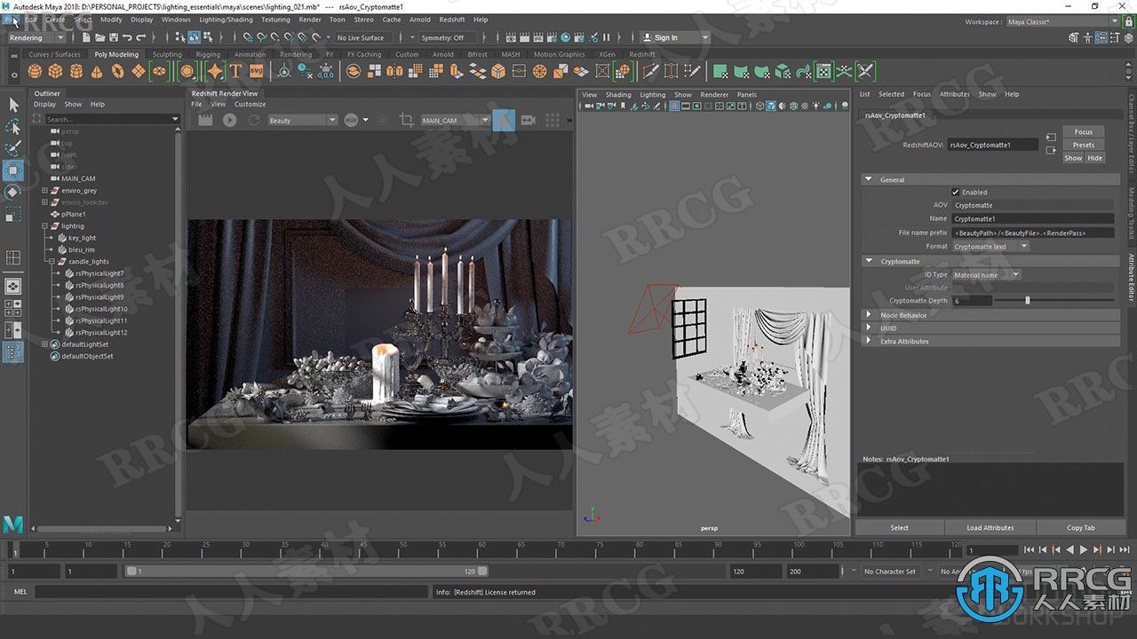Click the Multi-Cut knife shelf icon
This screenshot has width=1137, height=639.
(x=650, y=72)
